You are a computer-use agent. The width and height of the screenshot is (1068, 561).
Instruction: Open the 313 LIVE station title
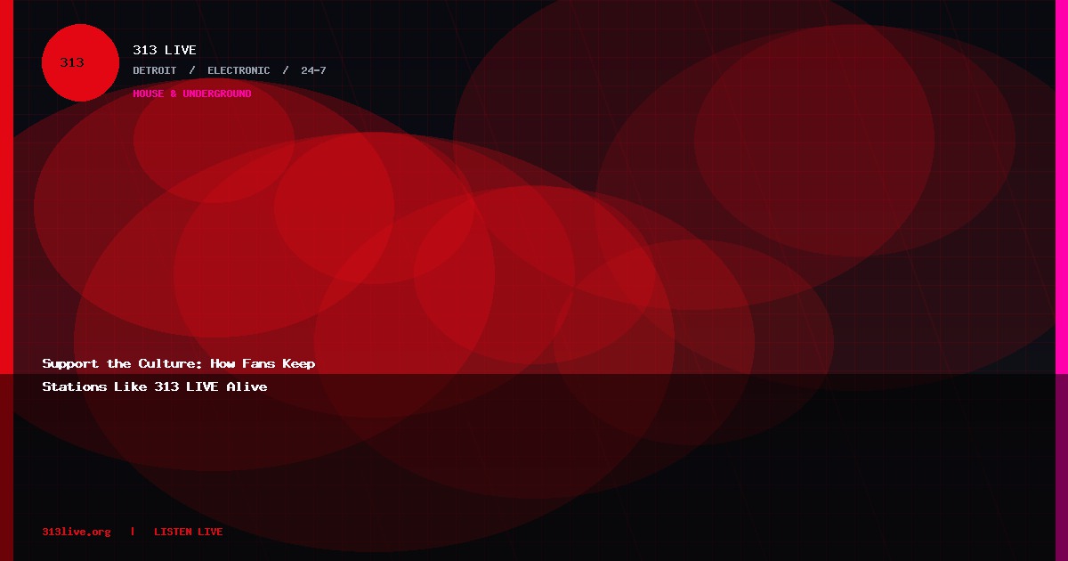point(165,50)
